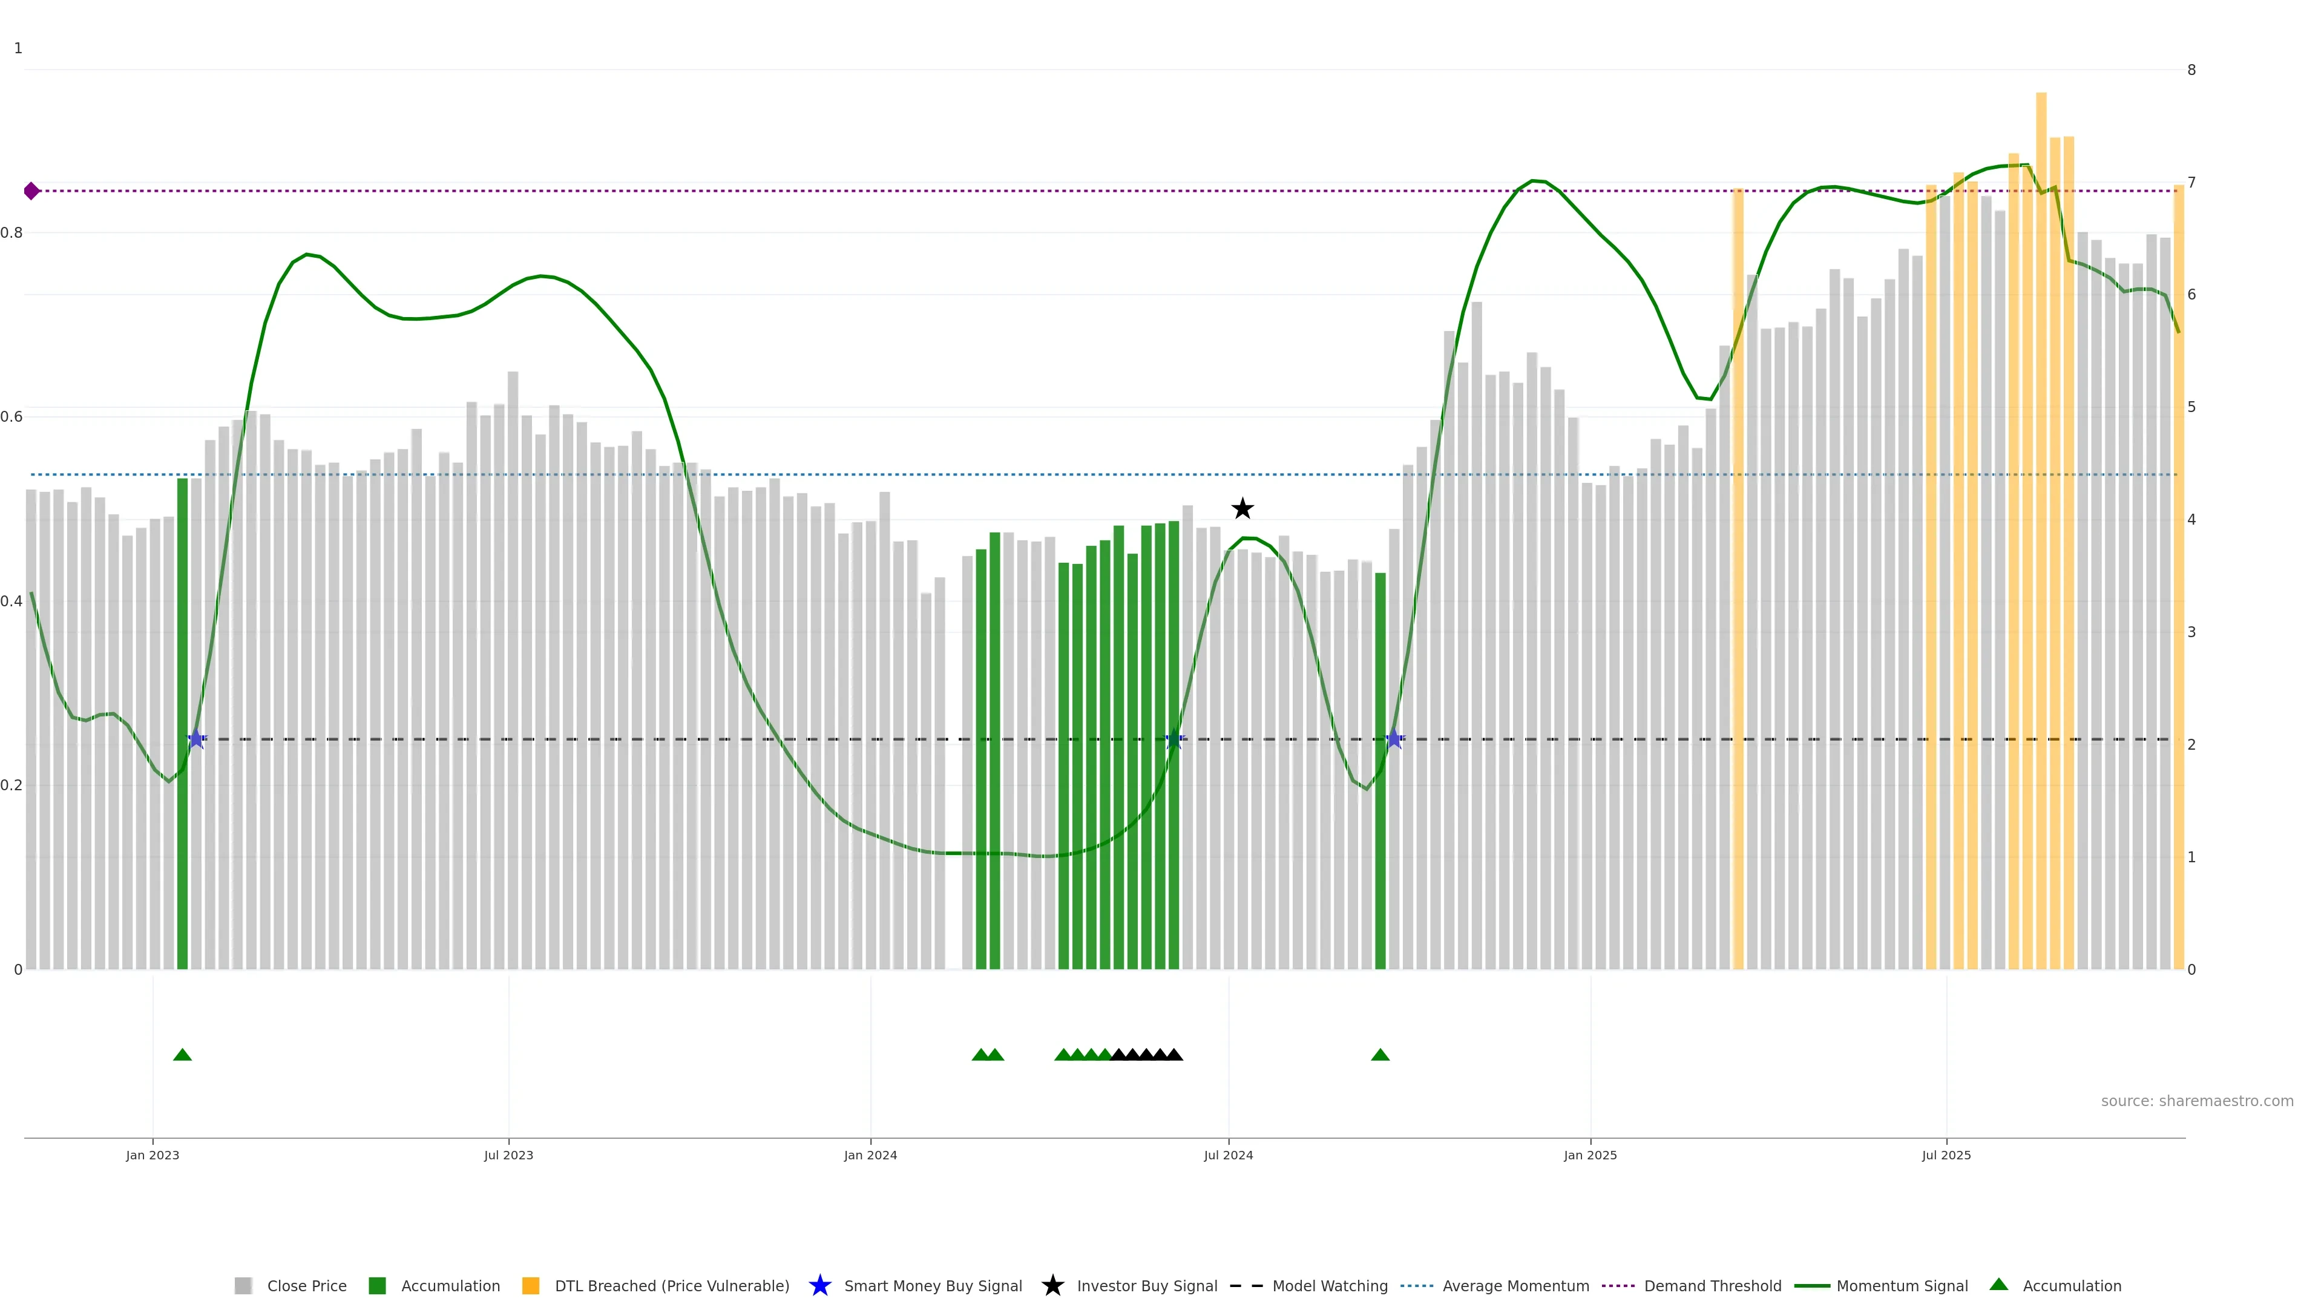This screenshot has height=1307, width=2324.
Task: Toggle Average Momentum line in legend
Action: pyautogui.click(x=1515, y=1285)
